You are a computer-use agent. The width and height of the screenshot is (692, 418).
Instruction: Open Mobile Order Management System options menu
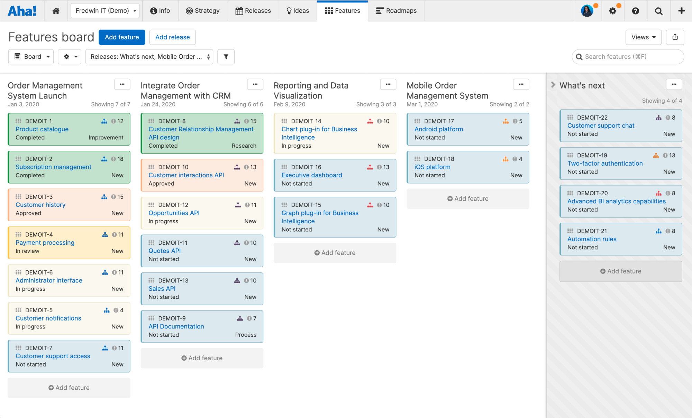(x=521, y=84)
